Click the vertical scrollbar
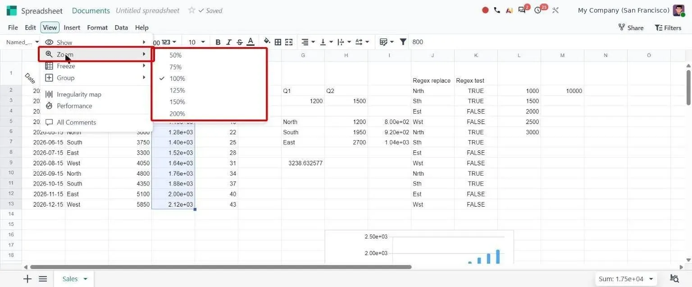The width and height of the screenshot is (692, 287). point(688,88)
